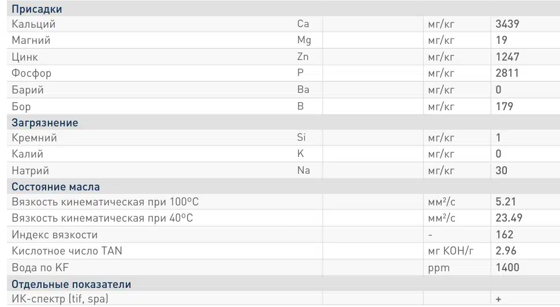Click the Загрязнение section header

(44, 122)
